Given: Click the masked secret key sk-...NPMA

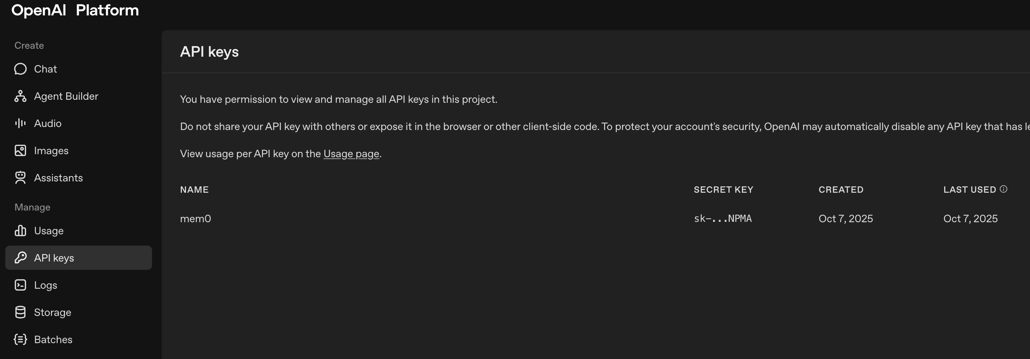Looking at the screenshot, I should (x=723, y=218).
